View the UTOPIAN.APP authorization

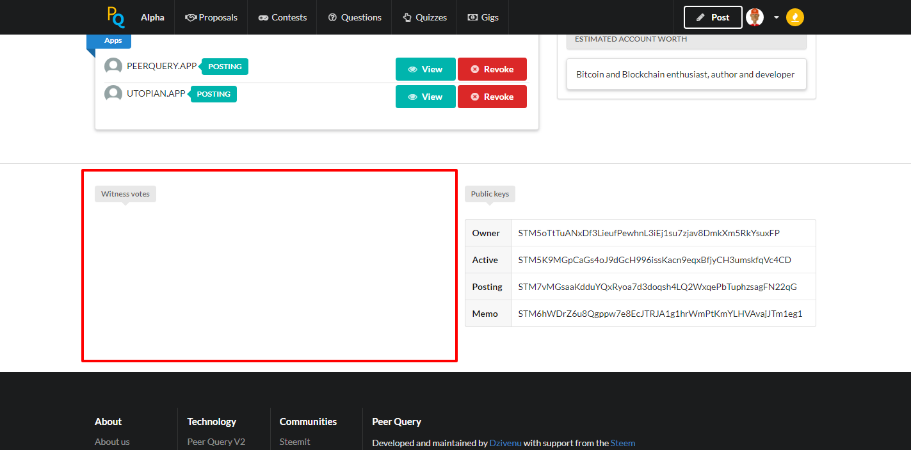click(x=426, y=97)
